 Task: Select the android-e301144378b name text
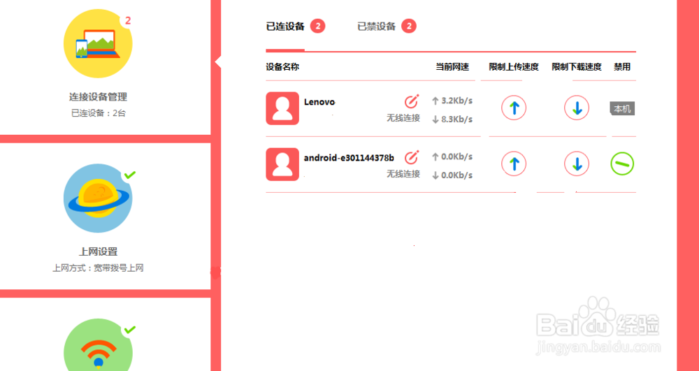[x=349, y=158]
